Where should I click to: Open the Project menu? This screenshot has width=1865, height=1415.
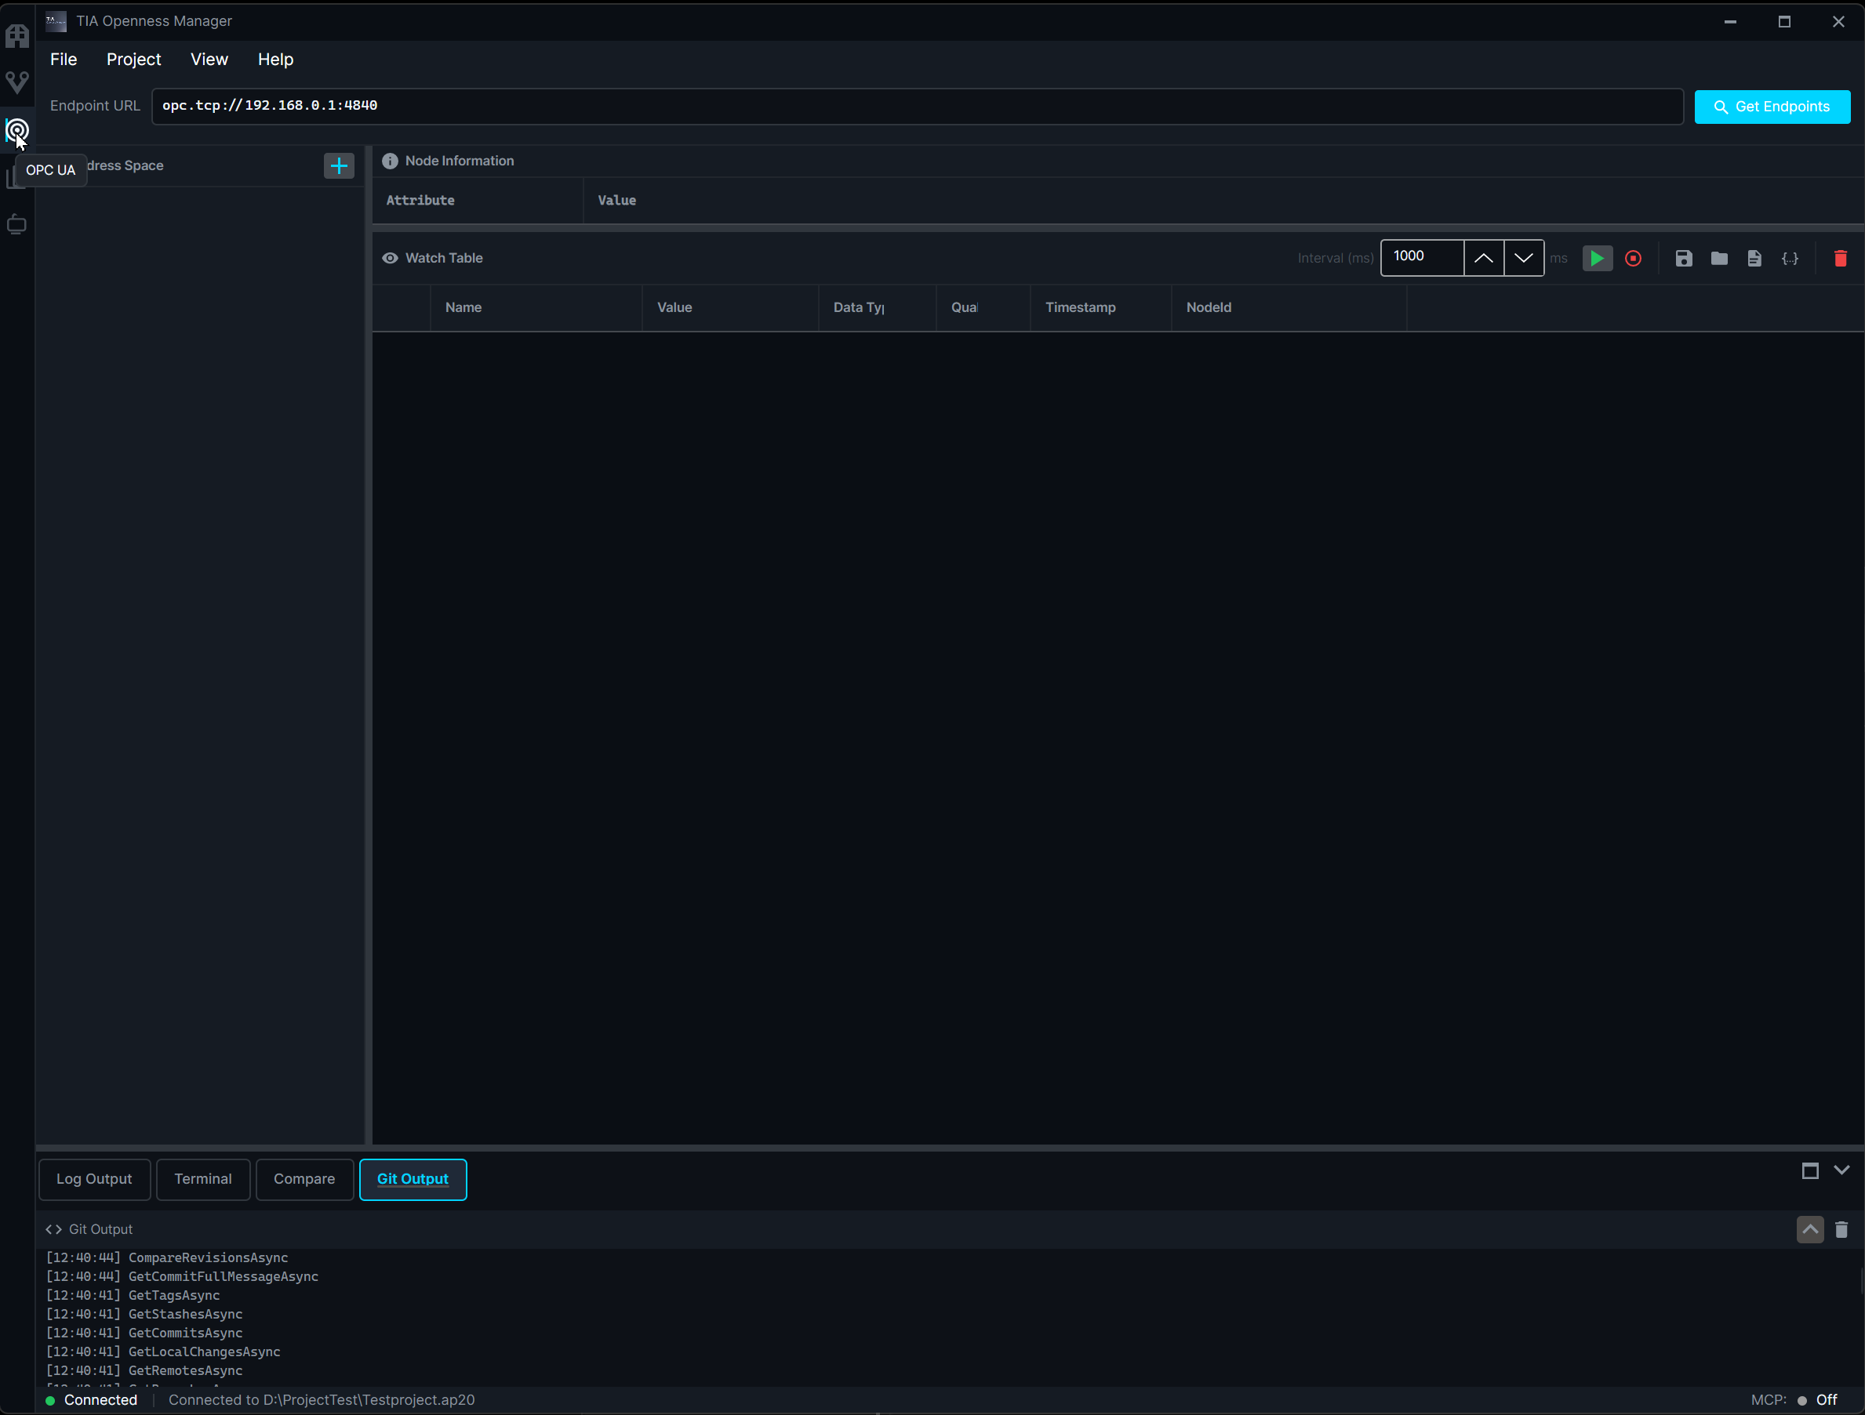134,59
